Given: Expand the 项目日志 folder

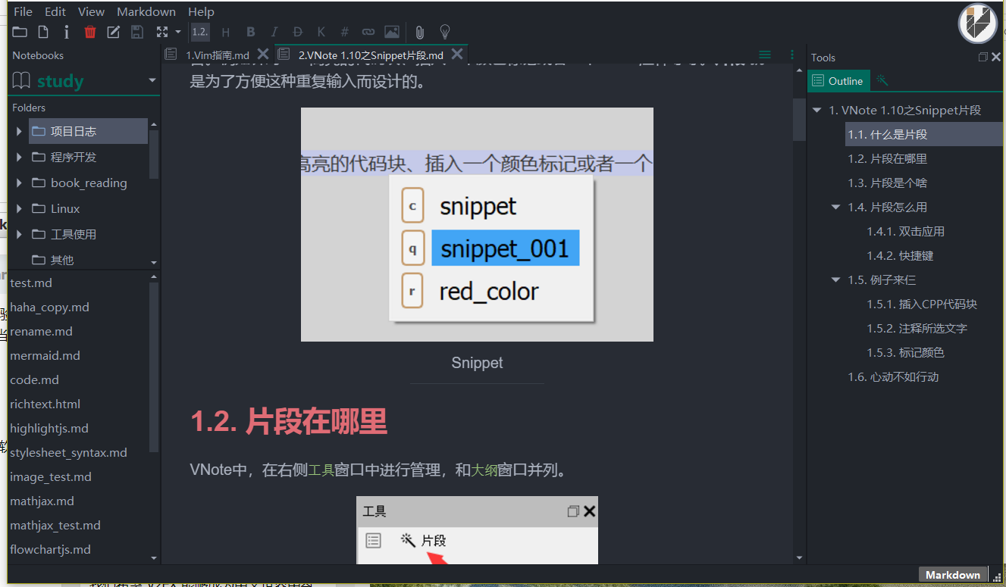Looking at the screenshot, I should click(x=19, y=131).
